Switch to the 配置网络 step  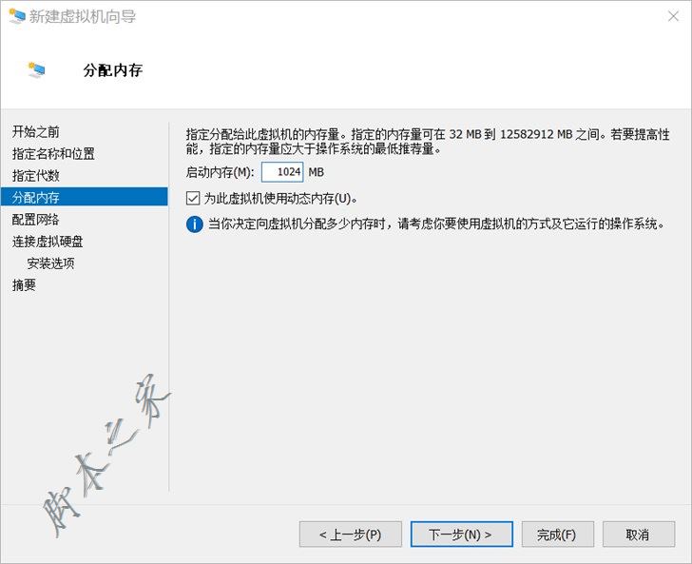click(x=36, y=219)
